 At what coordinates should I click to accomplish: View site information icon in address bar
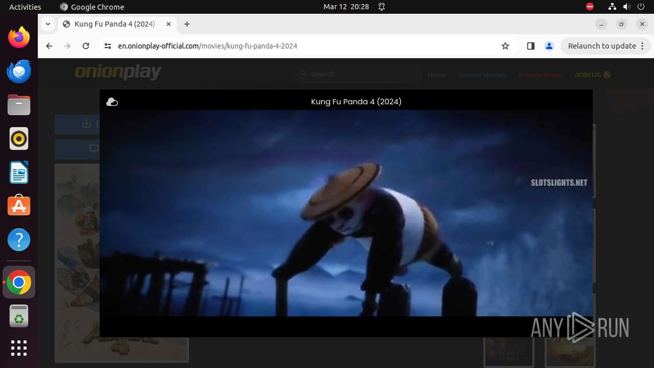[107, 46]
